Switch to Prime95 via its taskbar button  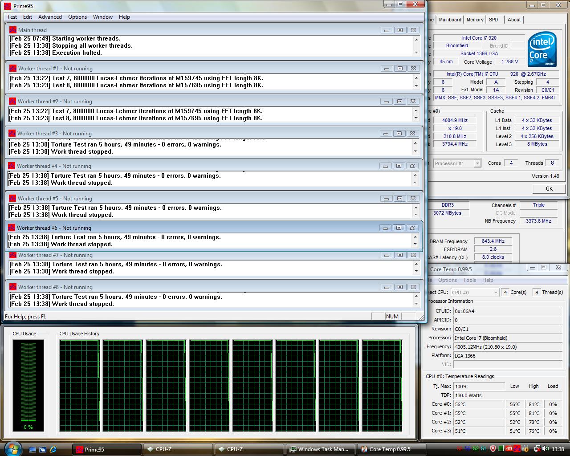(x=107, y=449)
